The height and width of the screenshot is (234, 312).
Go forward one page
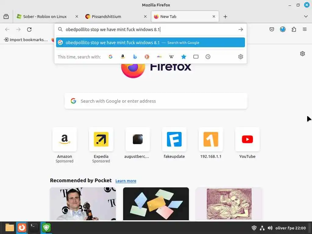pyautogui.click(x=18, y=30)
